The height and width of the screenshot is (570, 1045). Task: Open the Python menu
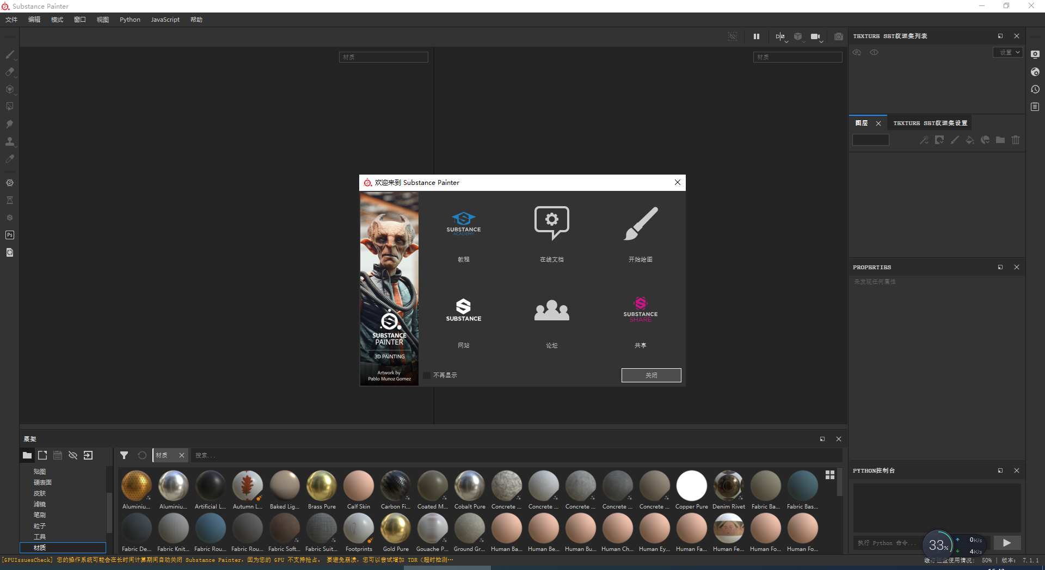130,20
